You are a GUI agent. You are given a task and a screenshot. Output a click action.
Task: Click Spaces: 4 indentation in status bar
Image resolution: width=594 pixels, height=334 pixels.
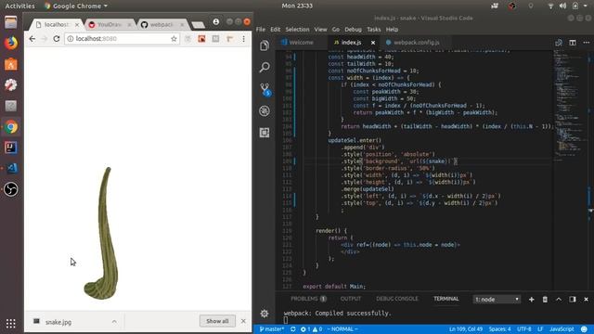[499, 329]
